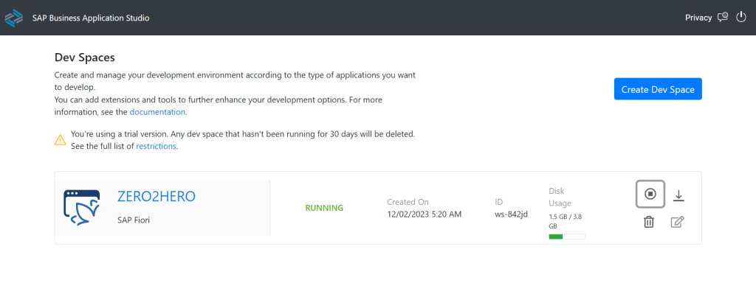Screen dimensions: 756x300
Task: Click the Created On date 12/02/2023
Action: pyautogui.click(x=425, y=214)
